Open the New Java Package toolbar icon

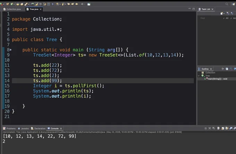pyautogui.click(x=8, y=4)
